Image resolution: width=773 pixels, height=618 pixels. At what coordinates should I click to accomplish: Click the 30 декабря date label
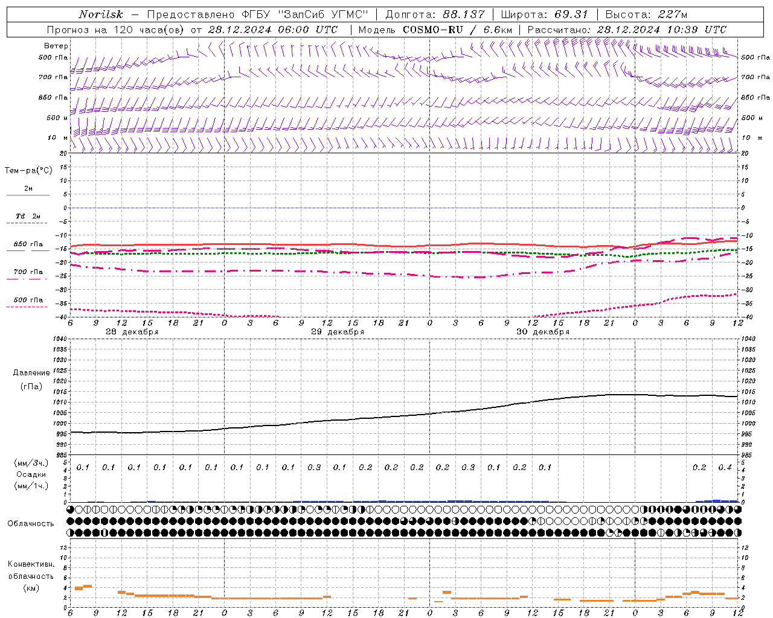(x=543, y=332)
